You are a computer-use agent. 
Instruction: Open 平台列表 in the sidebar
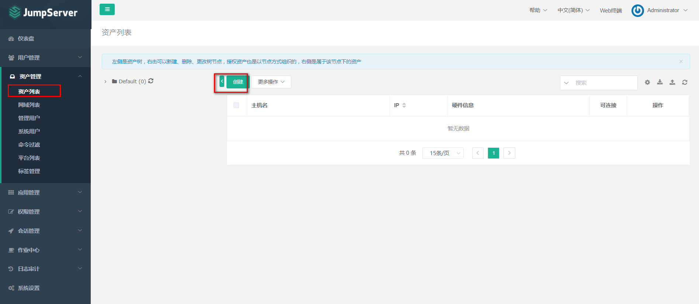pos(29,158)
